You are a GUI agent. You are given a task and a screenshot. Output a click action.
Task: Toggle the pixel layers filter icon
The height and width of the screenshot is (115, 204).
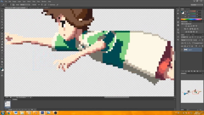coord(190,37)
